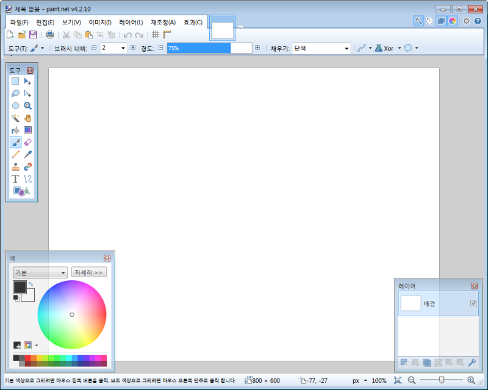Activate the Eraser tool
Screen dimensions: 488x390
coord(27,142)
